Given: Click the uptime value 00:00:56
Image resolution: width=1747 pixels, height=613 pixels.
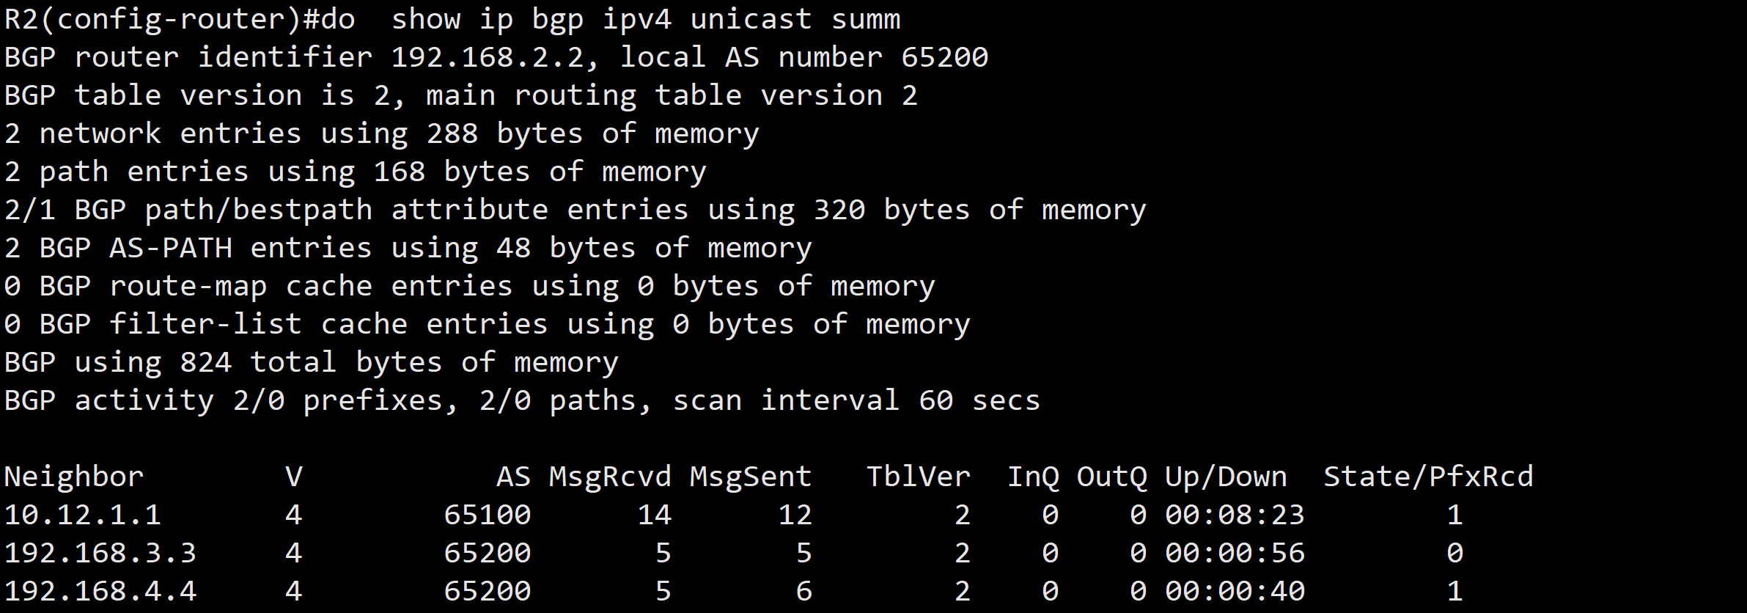Looking at the screenshot, I should coord(1235,553).
